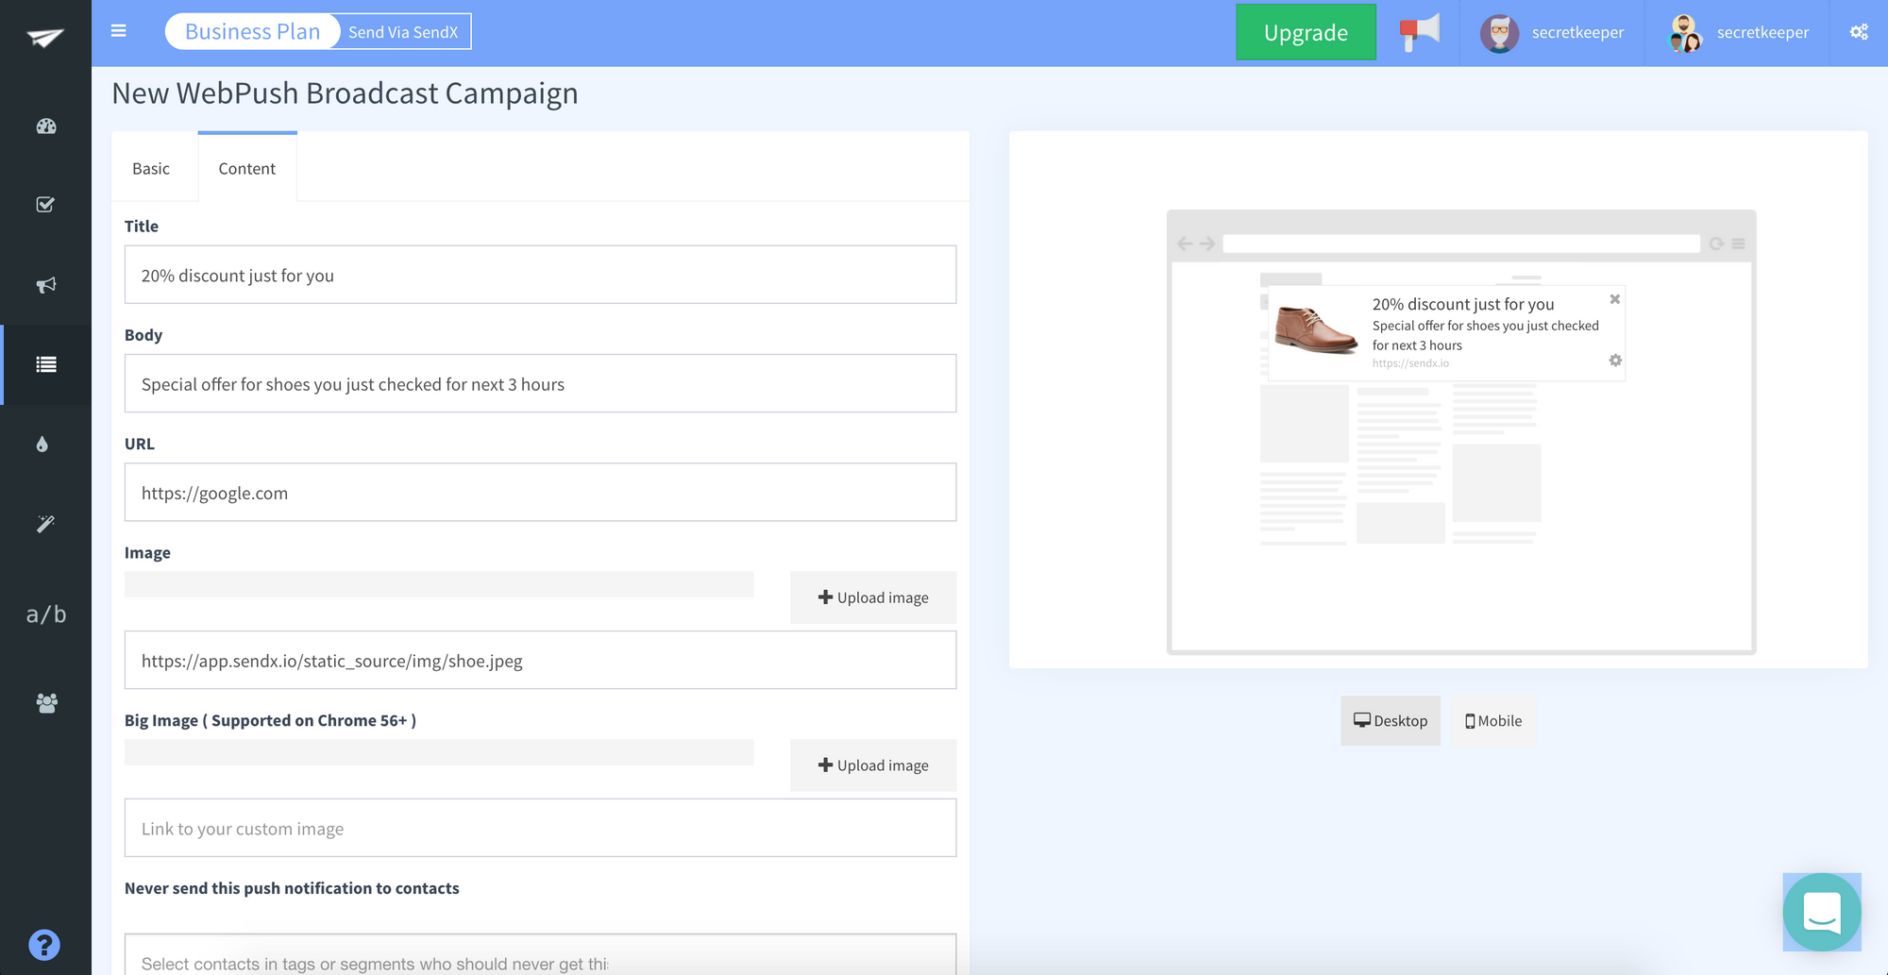
Task: Open the megaphone campaigns icon in sidebar
Action: [46, 285]
